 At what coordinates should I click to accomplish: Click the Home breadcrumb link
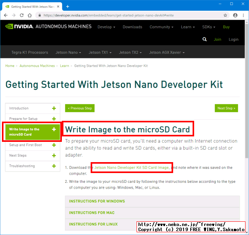tap(10, 66)
